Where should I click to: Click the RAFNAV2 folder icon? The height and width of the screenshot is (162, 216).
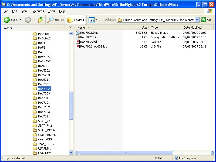pos(35,61)
